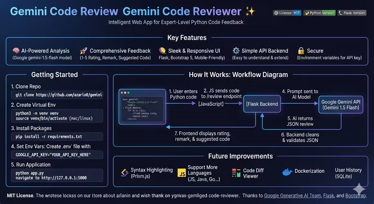Click '2. Create Virtual Env' step label
374x204 pixels.
[x=33, y=105]
